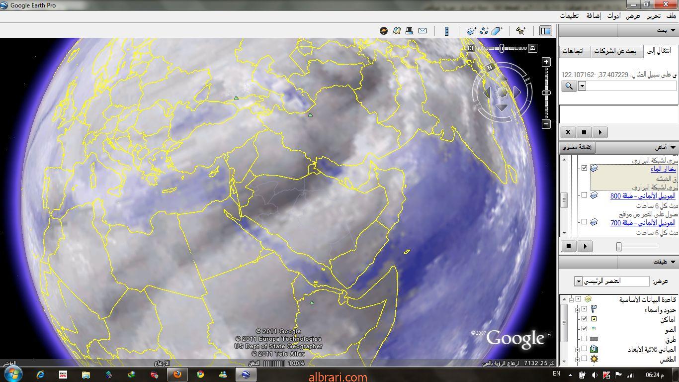Open the 'بخار الماء' link
Viewport: 679px width, 382px height.
pyautogui.click(x=663, y=169)
